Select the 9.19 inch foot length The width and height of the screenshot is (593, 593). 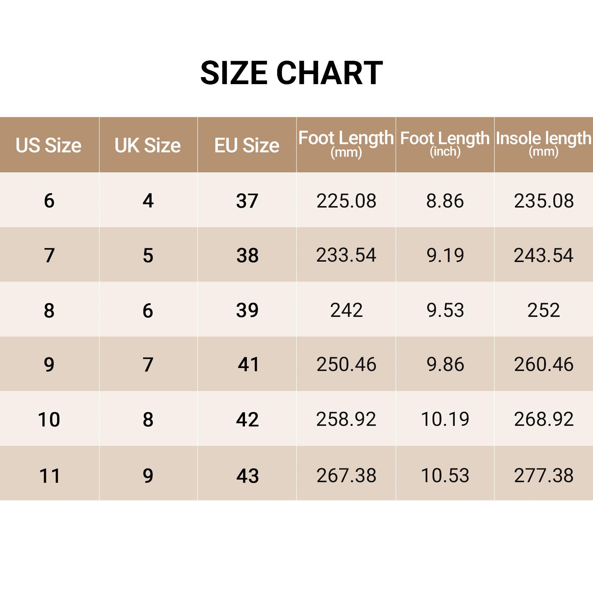pos(445,255)
